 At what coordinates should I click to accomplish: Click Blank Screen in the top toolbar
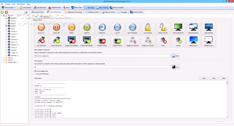pos(77,8)
